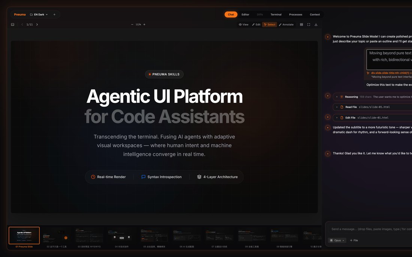Enter fullscreen presentation mode
Viewport: 412px width, 257px height.
pyautogui.click(x=309, y=24)
